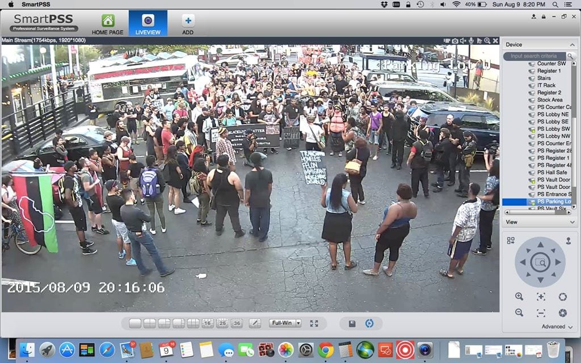
Task: Click the focus near plus icon
Action: tap(541, 297)
